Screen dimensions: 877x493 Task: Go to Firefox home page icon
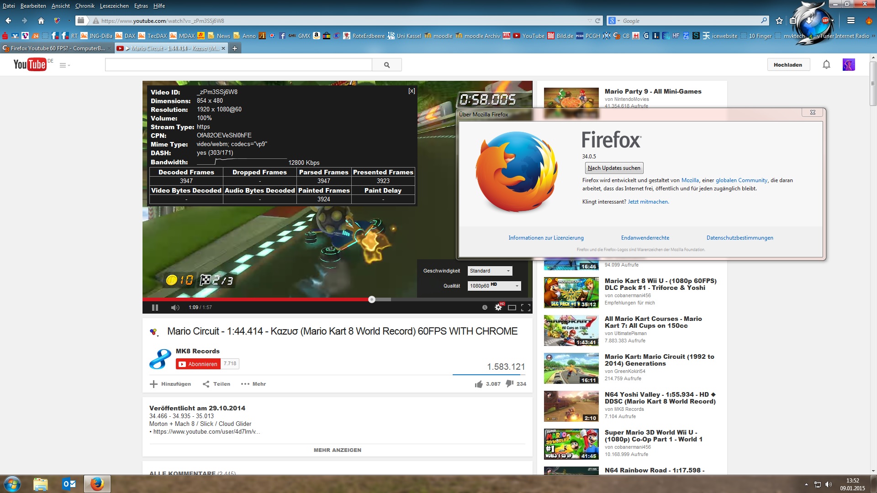[41, 21]
